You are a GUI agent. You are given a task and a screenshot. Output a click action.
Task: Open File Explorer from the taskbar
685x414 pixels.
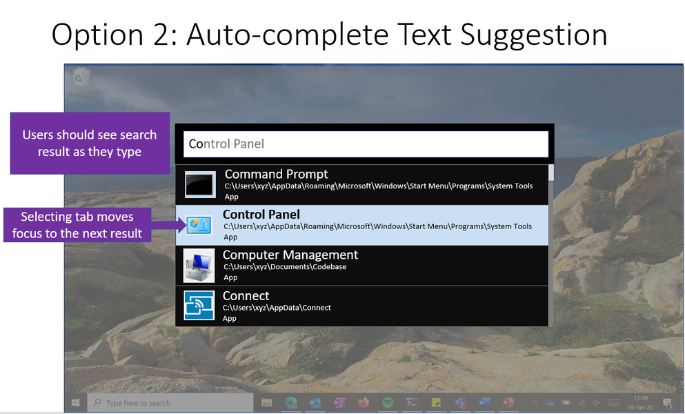pos(266,403)
